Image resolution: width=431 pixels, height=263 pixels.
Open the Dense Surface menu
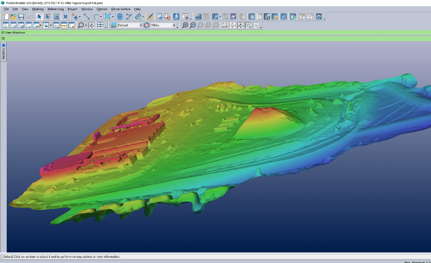pos(121,9)
